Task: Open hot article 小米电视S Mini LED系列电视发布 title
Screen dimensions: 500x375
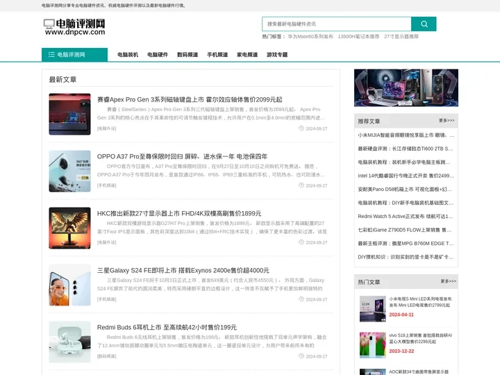Action: 420,302
